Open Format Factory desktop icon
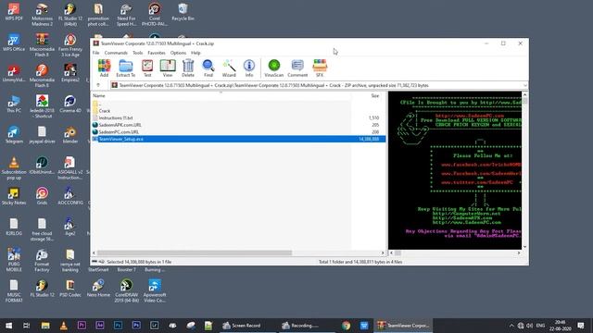 coord(42,260)
